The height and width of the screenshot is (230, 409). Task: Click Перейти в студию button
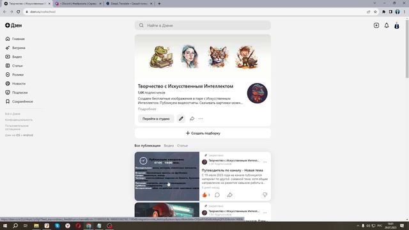click(156, 119)
